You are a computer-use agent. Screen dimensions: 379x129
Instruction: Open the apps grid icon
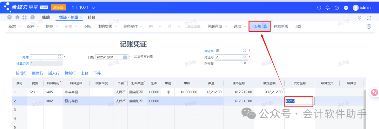(x=25, y=17)
